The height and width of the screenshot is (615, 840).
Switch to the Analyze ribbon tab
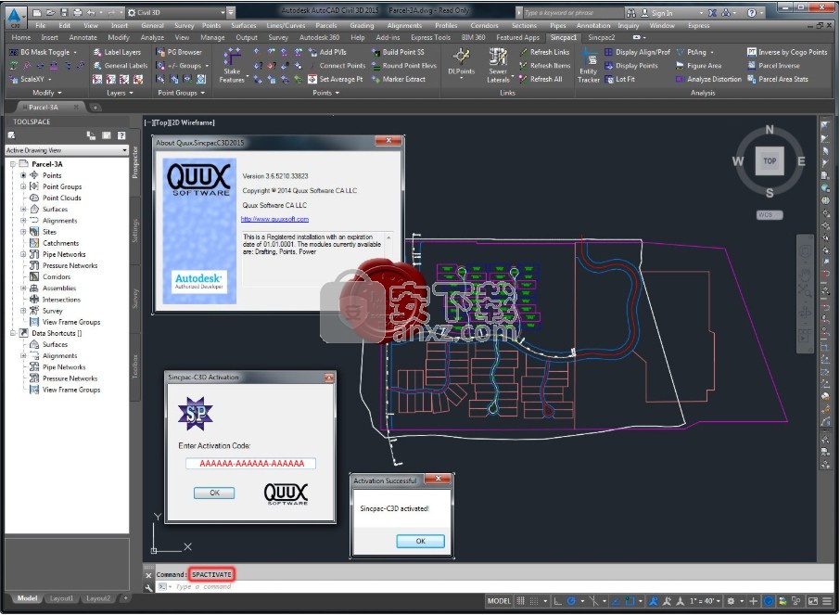pyautogui.click(x=152, y=37)
